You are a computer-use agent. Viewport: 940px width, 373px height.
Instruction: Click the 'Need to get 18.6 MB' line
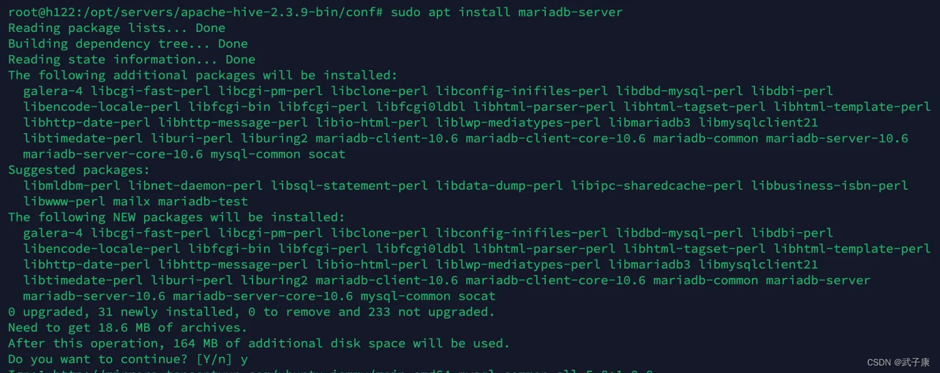tap(128, 327)
